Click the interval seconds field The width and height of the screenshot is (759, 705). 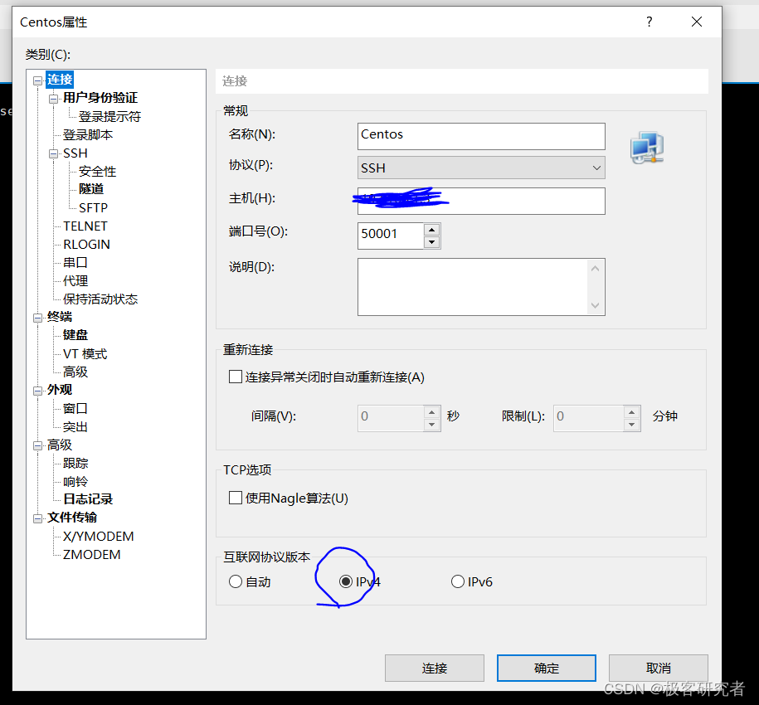click(390, 418)
